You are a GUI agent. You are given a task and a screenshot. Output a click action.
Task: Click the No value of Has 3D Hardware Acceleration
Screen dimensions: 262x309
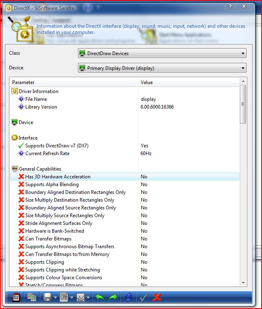[x=144, y=177]
